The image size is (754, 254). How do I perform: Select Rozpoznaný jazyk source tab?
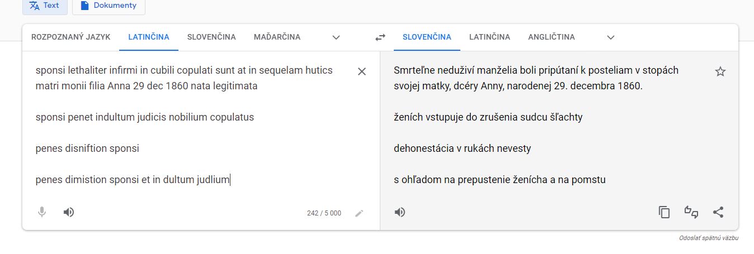71,37
